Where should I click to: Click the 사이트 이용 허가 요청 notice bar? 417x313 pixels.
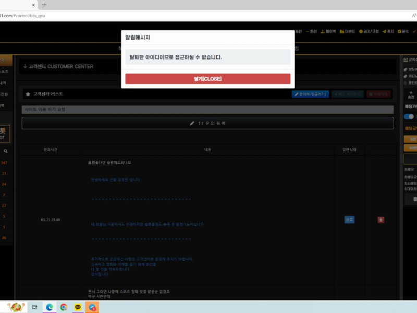tap(207, 110)
